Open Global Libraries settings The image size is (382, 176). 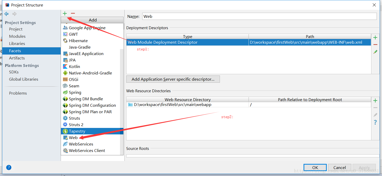31,79
